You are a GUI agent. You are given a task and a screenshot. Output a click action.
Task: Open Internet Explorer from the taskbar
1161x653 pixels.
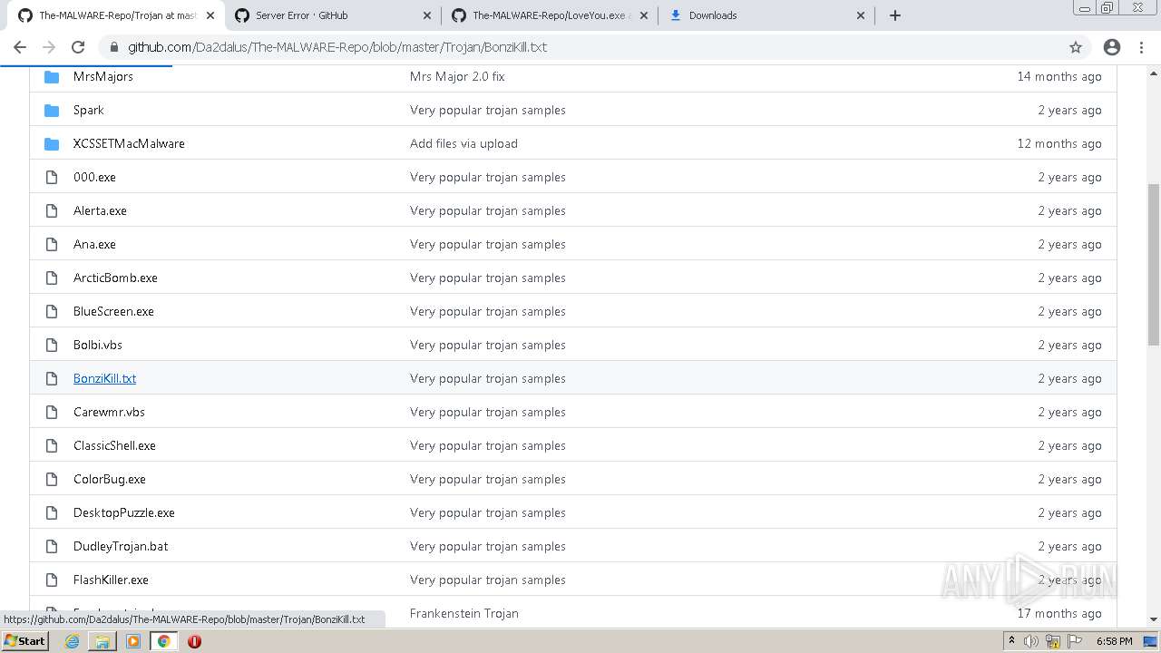click(72, 641)
